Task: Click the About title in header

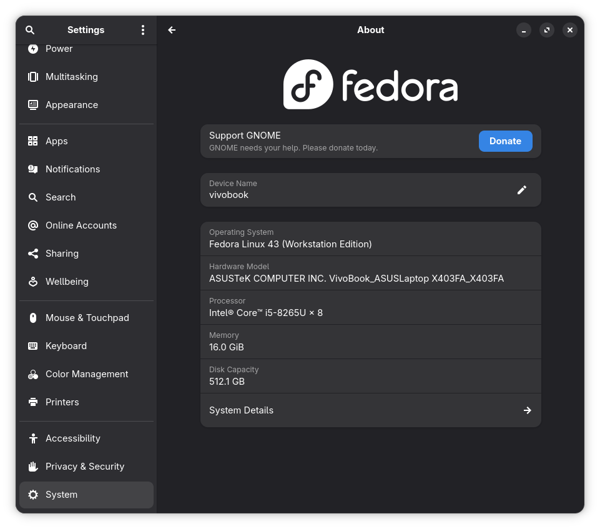Action: [x=370, y=30]
